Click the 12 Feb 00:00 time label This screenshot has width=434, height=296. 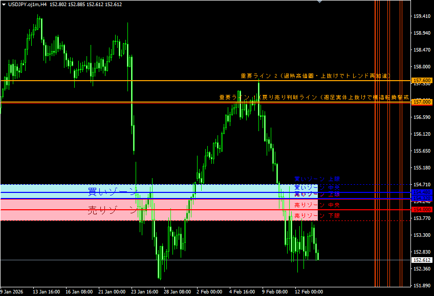coord(309,292)
